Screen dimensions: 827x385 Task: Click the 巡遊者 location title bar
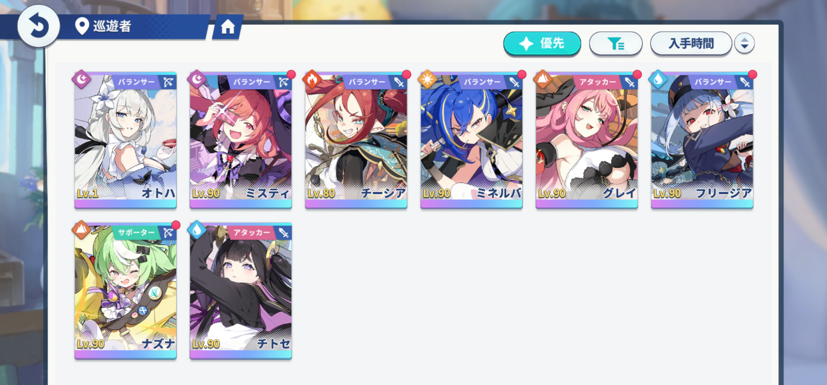point(112,26)
